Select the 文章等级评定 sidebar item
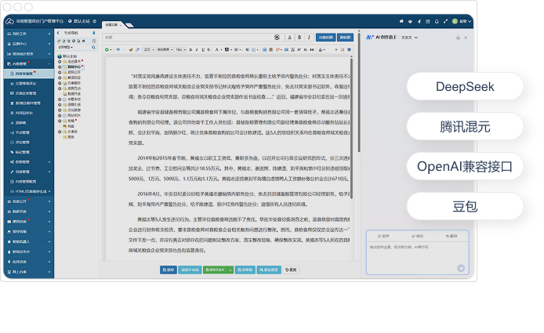Screen dimensions: 544x333 point(25,83)
